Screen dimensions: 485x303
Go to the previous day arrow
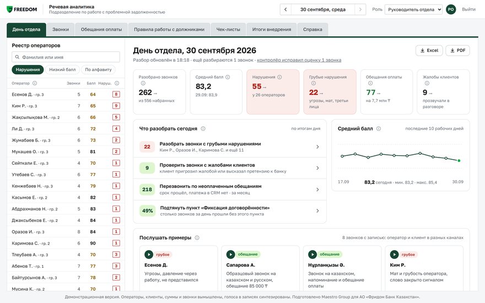click(x=285, y=9)
